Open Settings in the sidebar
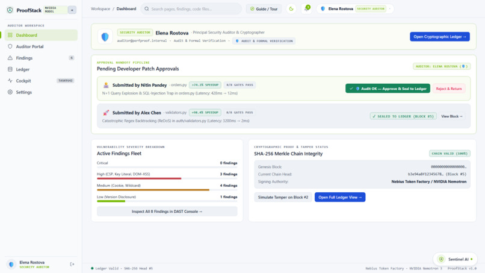The image size is (485, 273). point(41,92)
